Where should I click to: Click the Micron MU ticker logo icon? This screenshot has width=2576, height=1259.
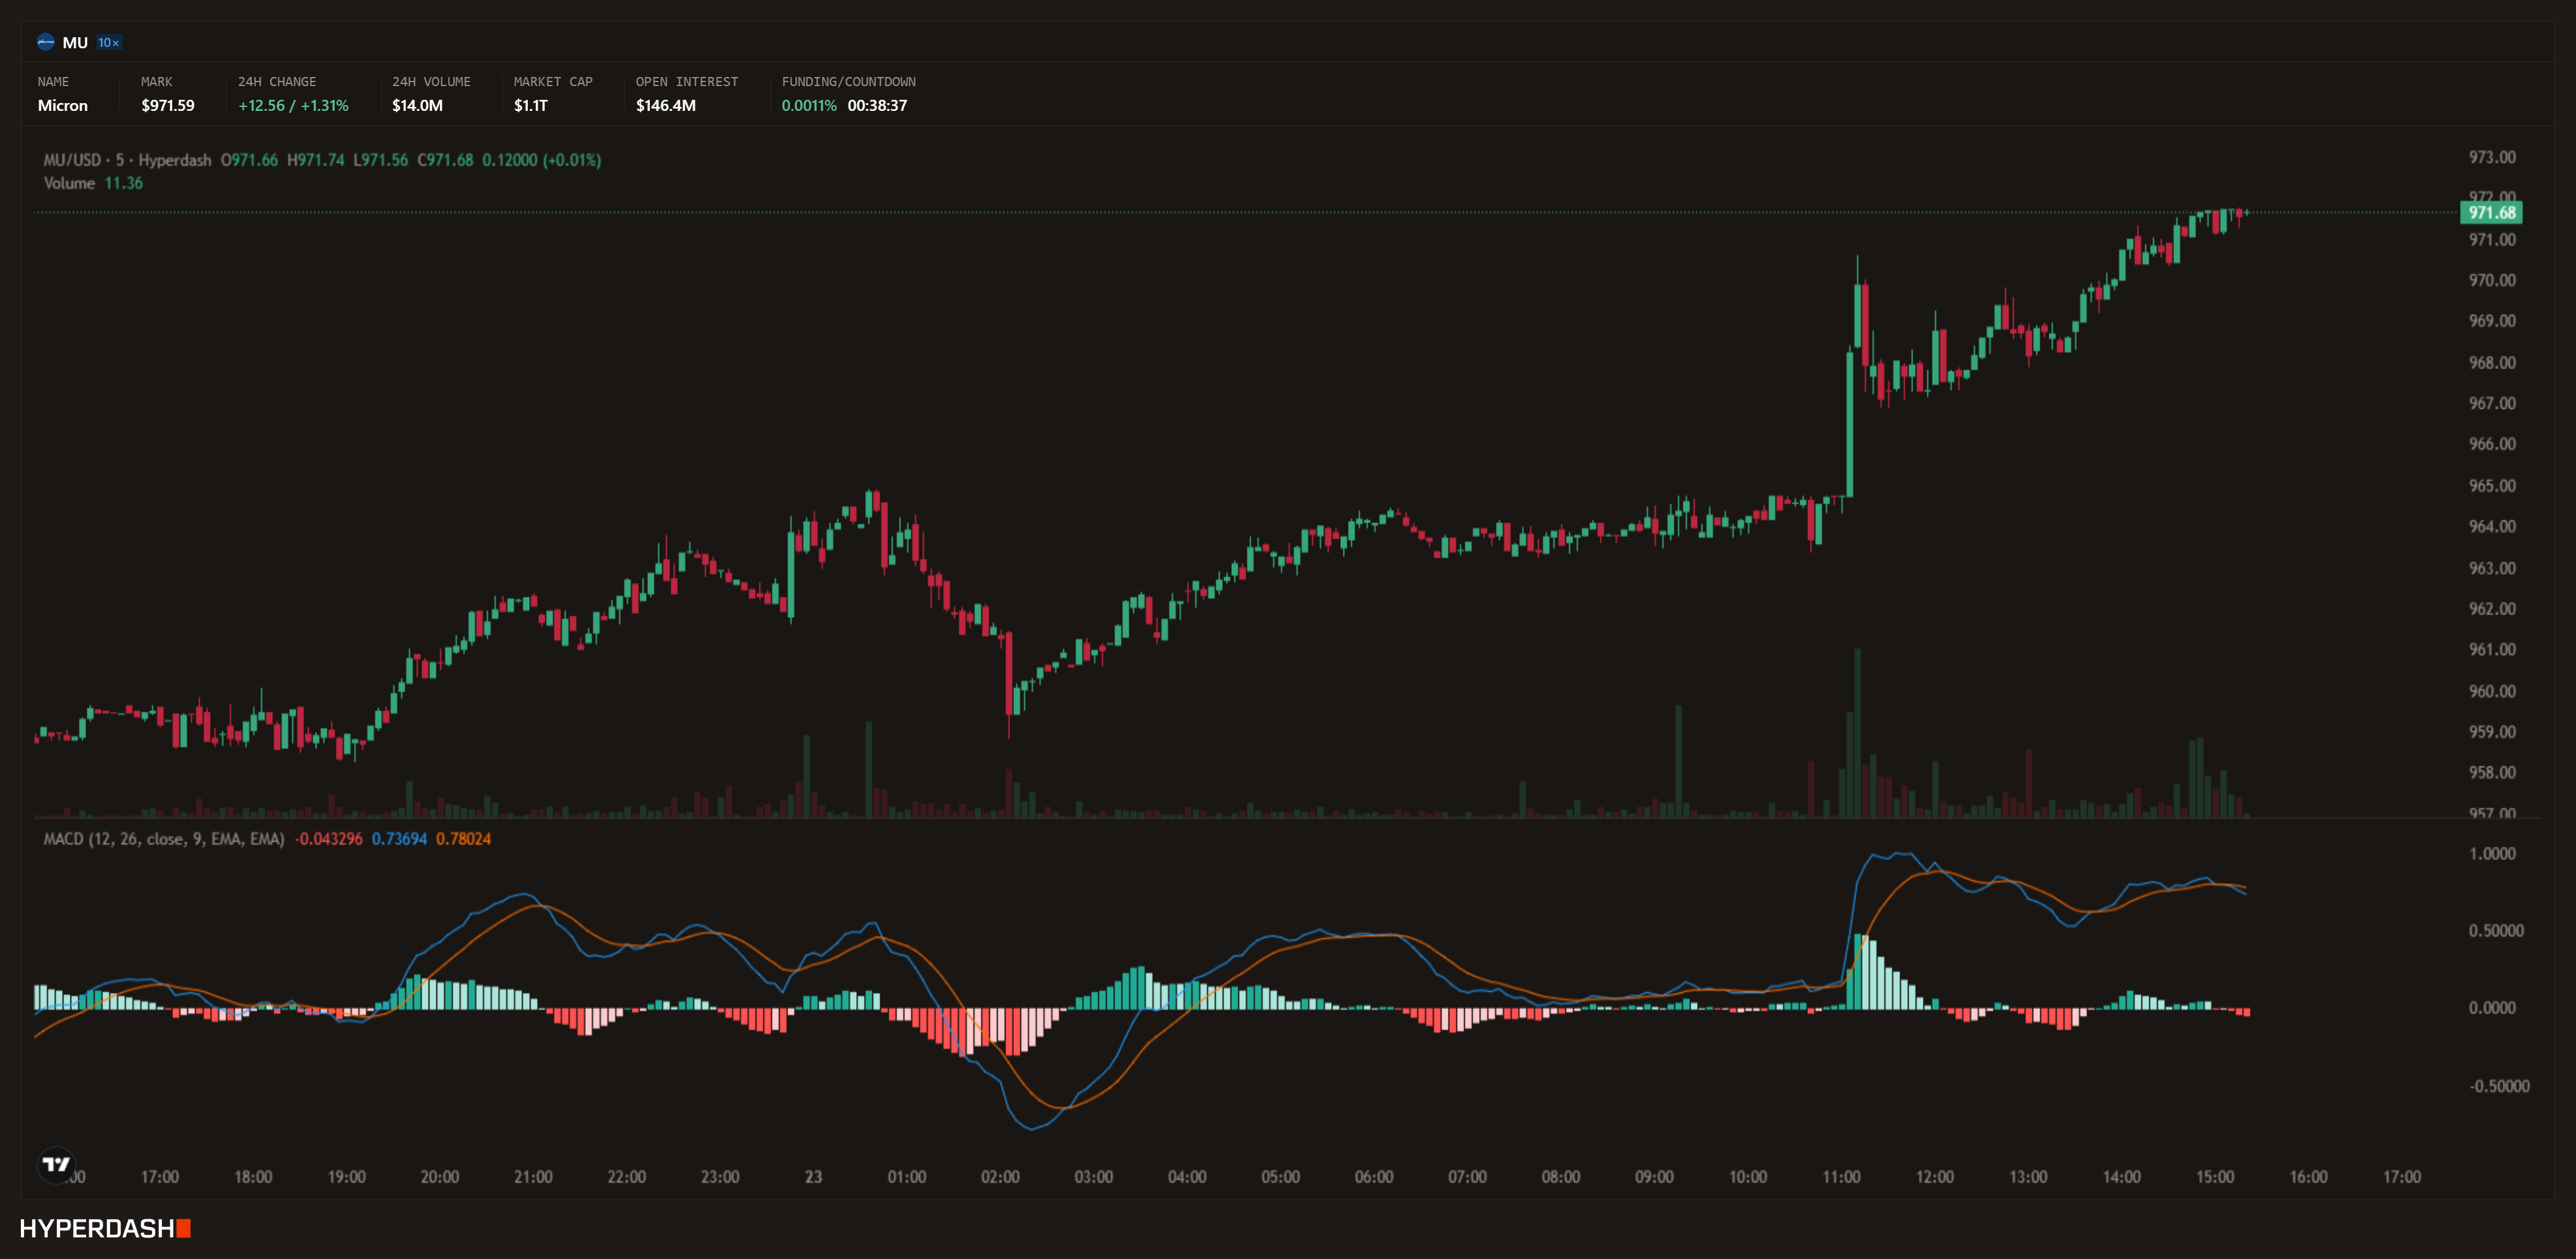(x=45, y=42)
